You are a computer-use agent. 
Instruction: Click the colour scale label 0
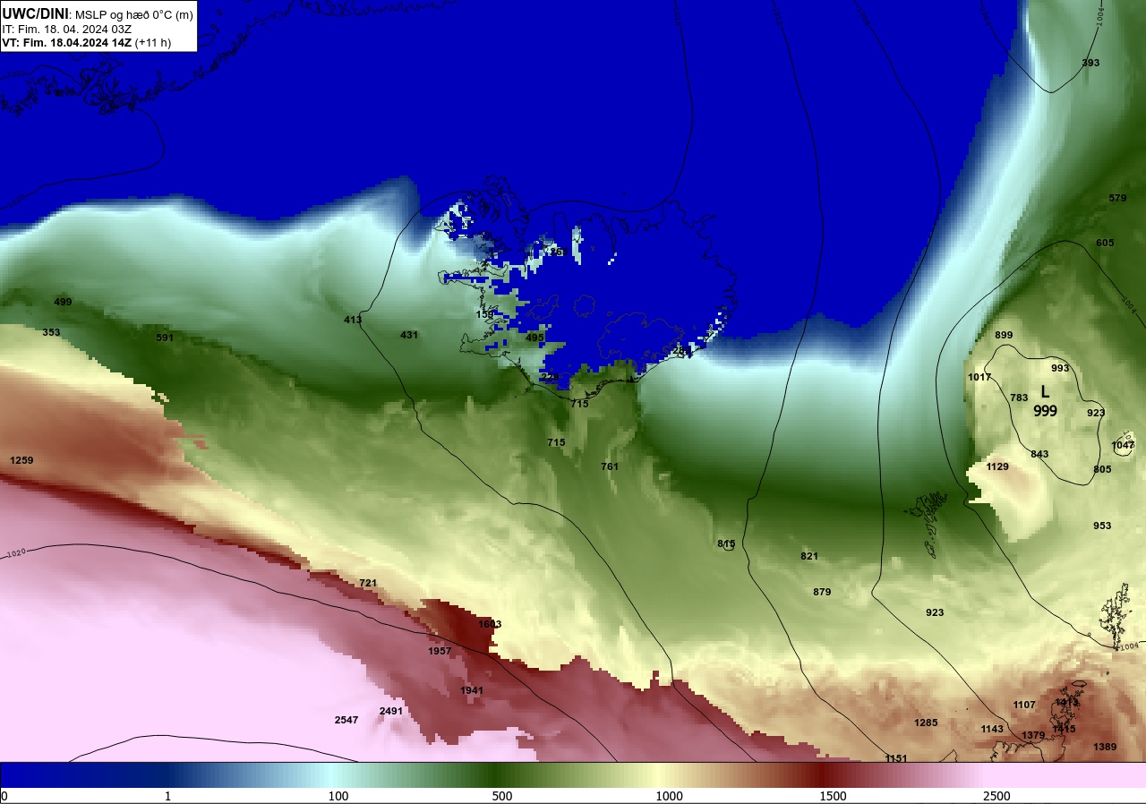(x=4, y=796)
